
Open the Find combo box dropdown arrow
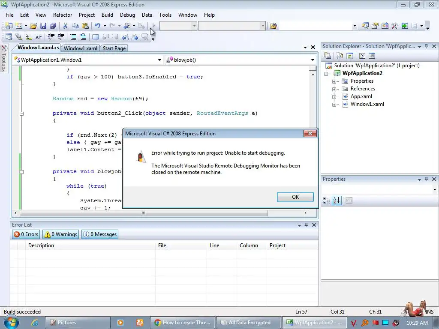tap(355, 26)
